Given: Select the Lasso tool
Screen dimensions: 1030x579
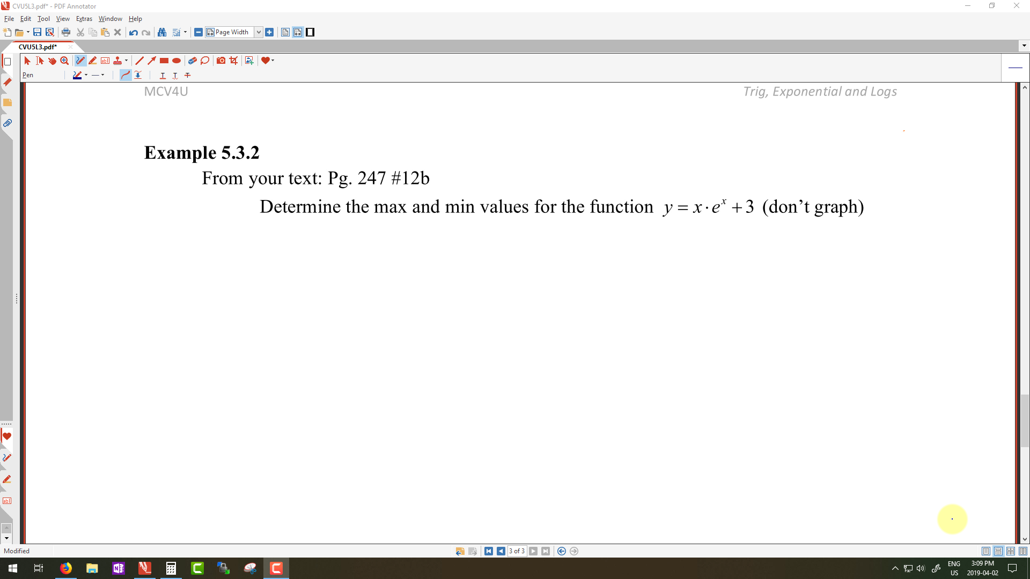Looking at the screenshot, I should point(205,61).
